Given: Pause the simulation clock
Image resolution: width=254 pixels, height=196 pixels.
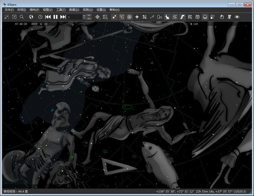Looking at the screenshot, I should tap(55, 17).
